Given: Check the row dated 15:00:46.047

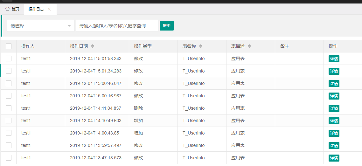Looking at the screenshot, I should click(9, 83).
